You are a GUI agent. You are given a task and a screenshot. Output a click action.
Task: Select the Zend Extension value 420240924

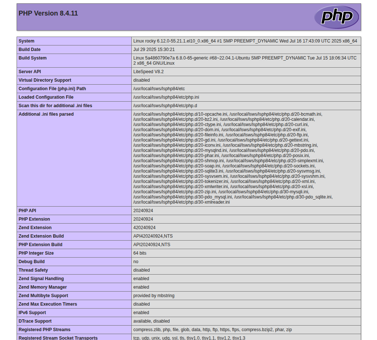coord(144,228)
